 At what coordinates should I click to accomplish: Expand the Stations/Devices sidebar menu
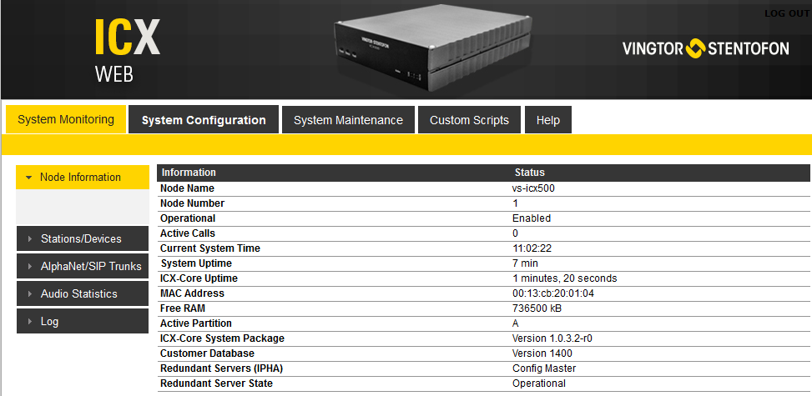(x=81, y=238)
